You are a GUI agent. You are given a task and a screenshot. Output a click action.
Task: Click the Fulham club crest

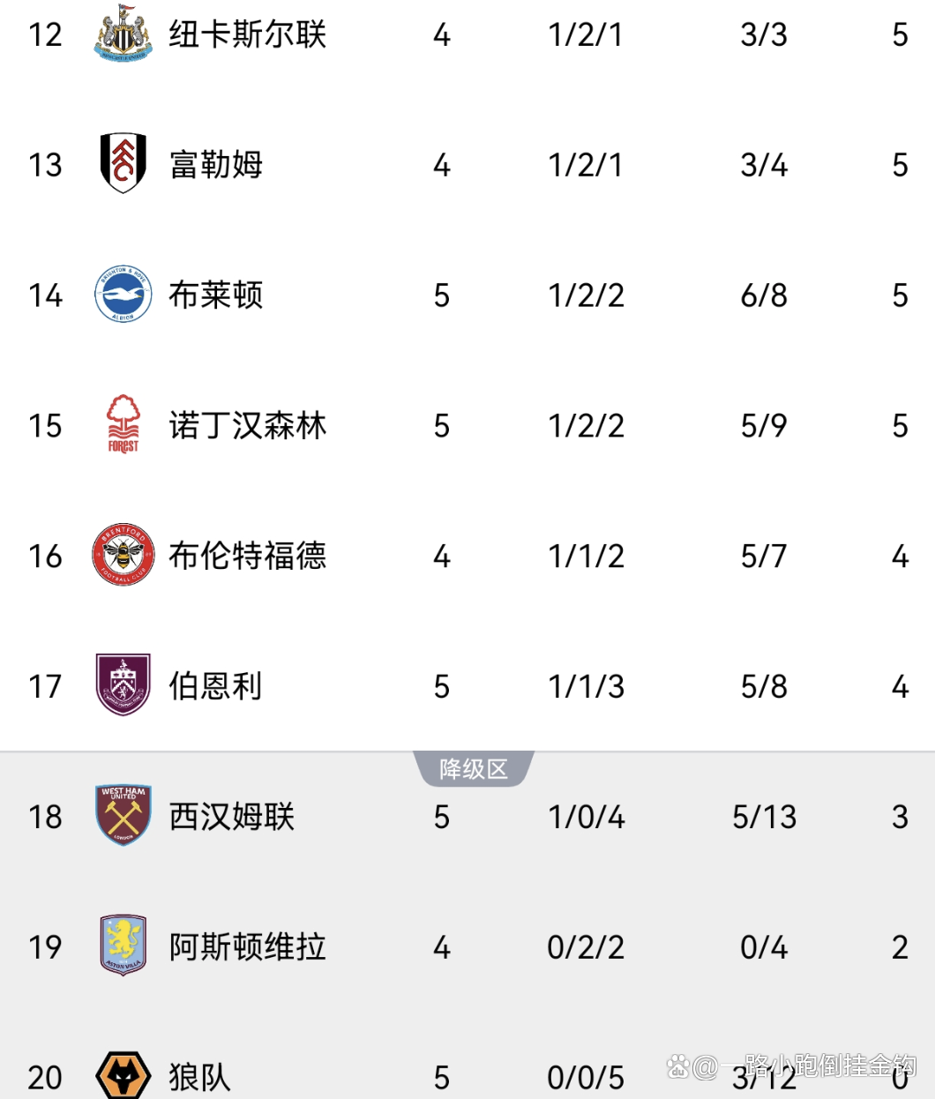(123, 164)
